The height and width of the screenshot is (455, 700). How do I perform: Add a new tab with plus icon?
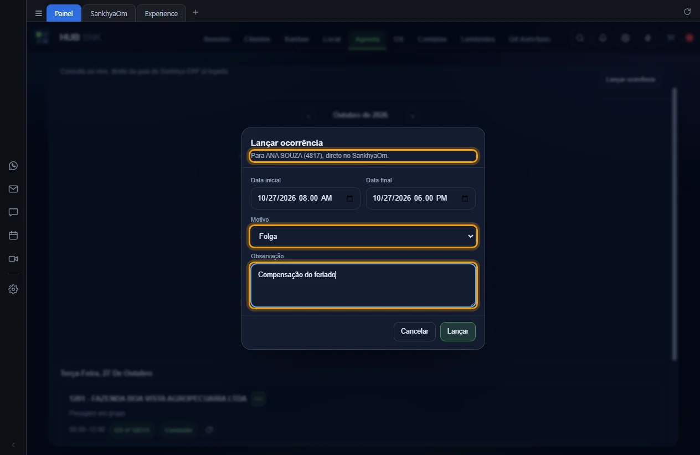tap(195, 12)
